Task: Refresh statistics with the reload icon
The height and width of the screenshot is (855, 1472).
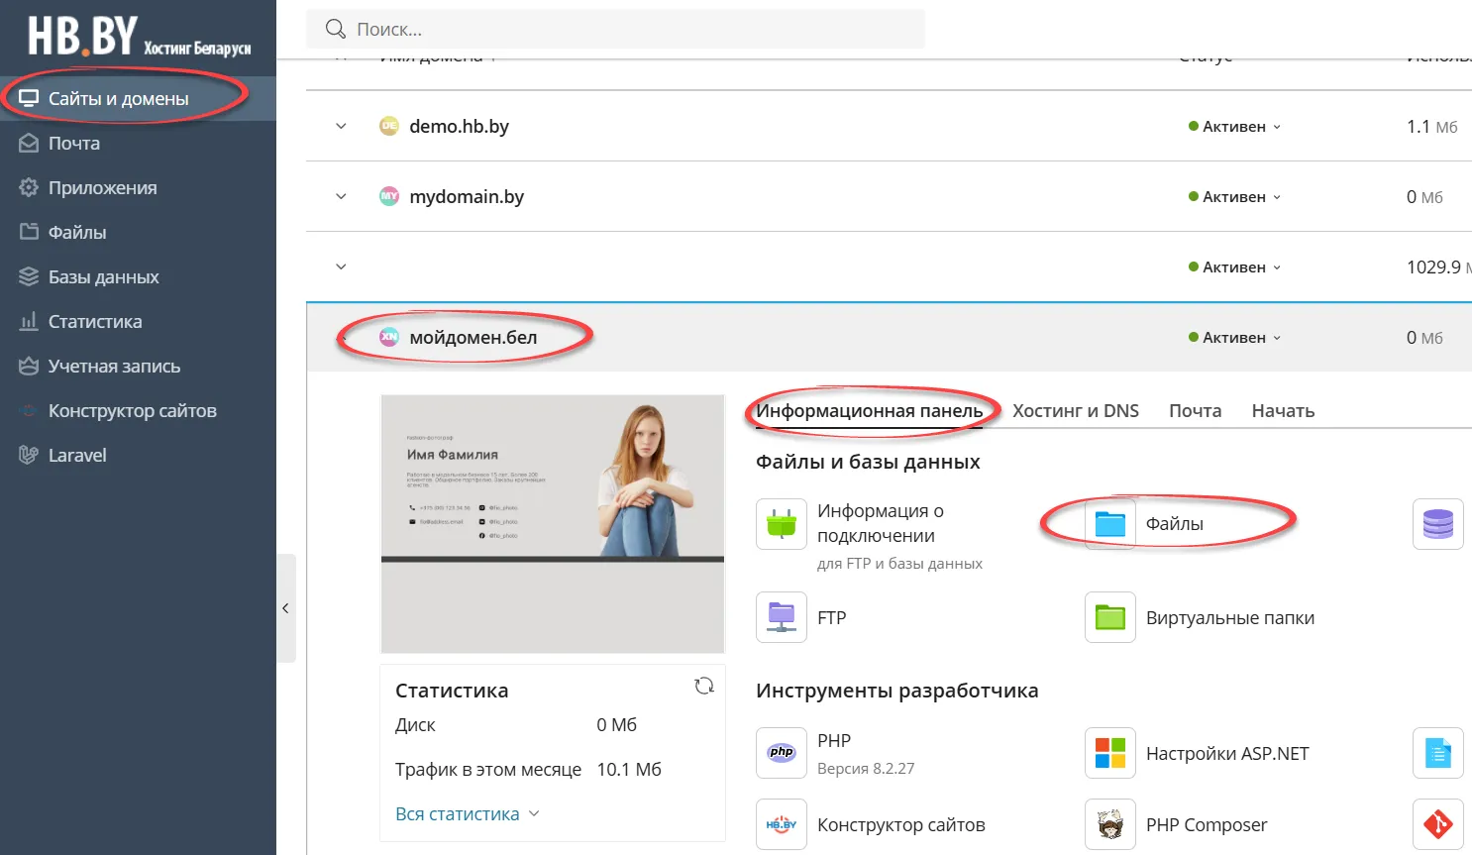Action: pos(704,686)
